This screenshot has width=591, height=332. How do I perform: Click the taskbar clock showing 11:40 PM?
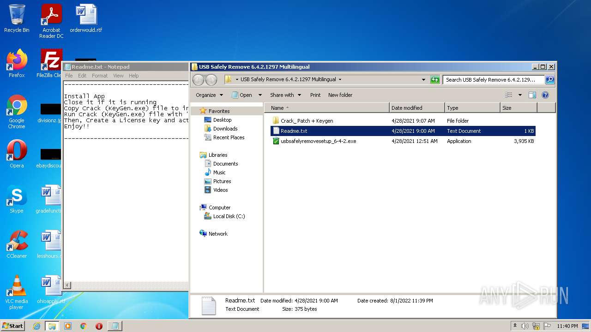pos(567,326)
